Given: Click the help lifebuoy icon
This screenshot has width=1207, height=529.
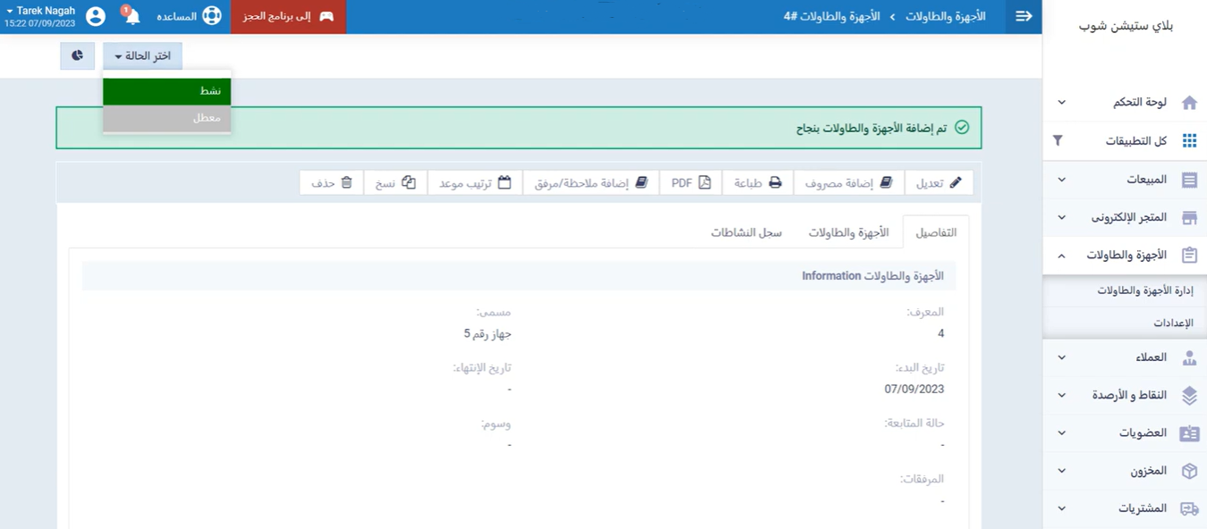Looking at the screenshot, I should [x=211, y=16].
